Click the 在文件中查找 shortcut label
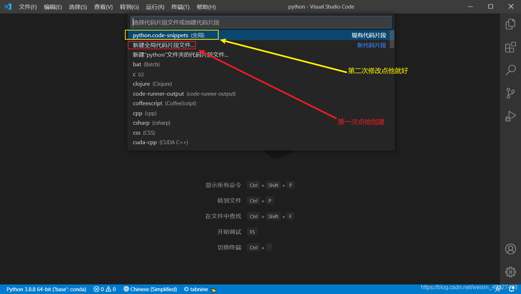 click(223, 216)
